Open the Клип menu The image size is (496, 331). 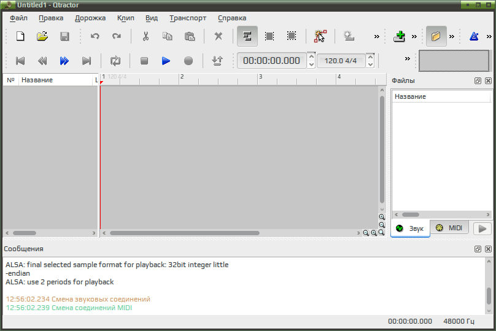point(126,18)
